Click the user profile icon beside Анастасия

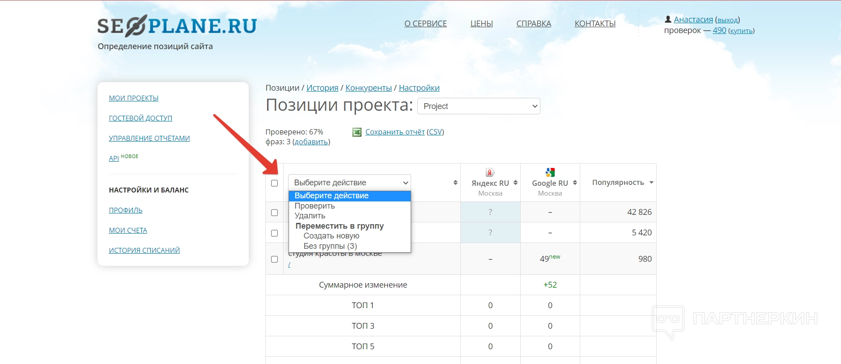tap(668, 19)
